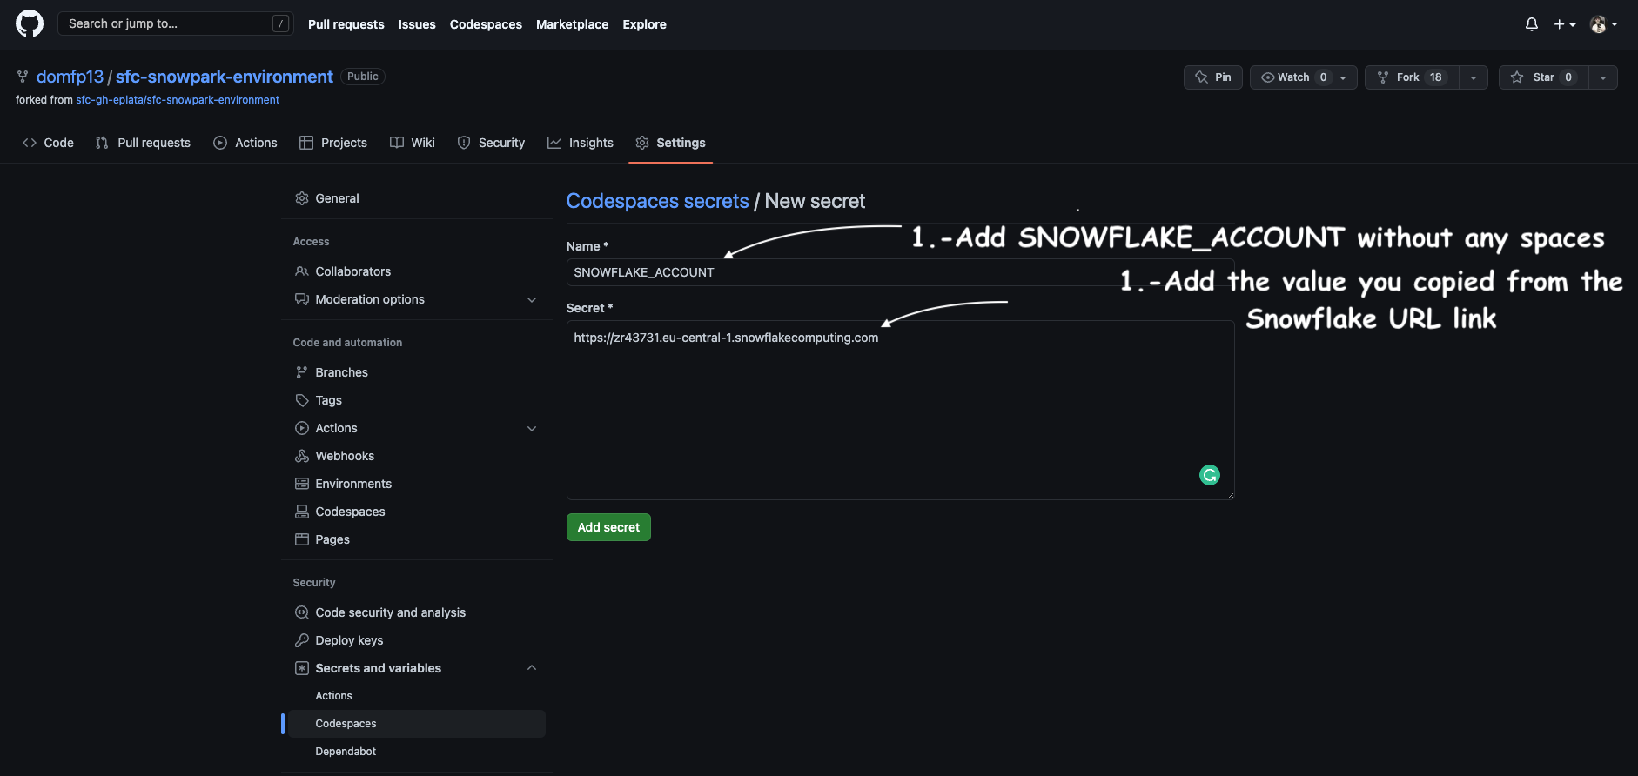
Task: Click Issues in top navigation
Action: point(417,24)
